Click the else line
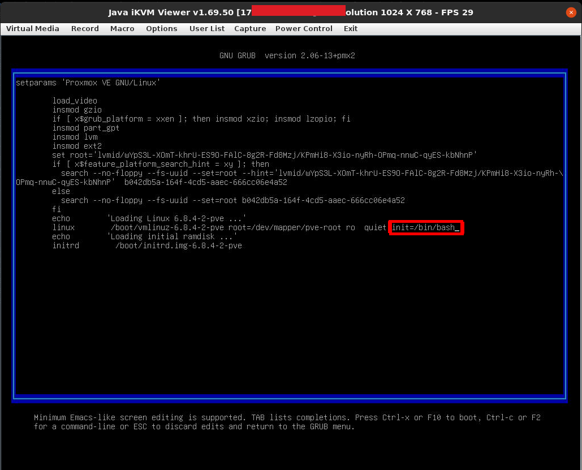This screenshot has width=582, height=470. (61, 191)
